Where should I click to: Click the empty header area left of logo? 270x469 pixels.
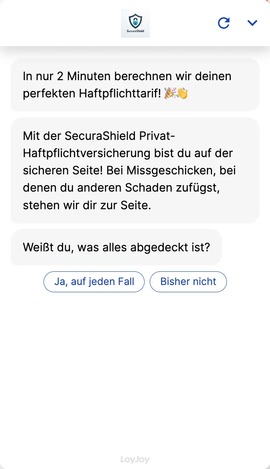click(60, 23)
